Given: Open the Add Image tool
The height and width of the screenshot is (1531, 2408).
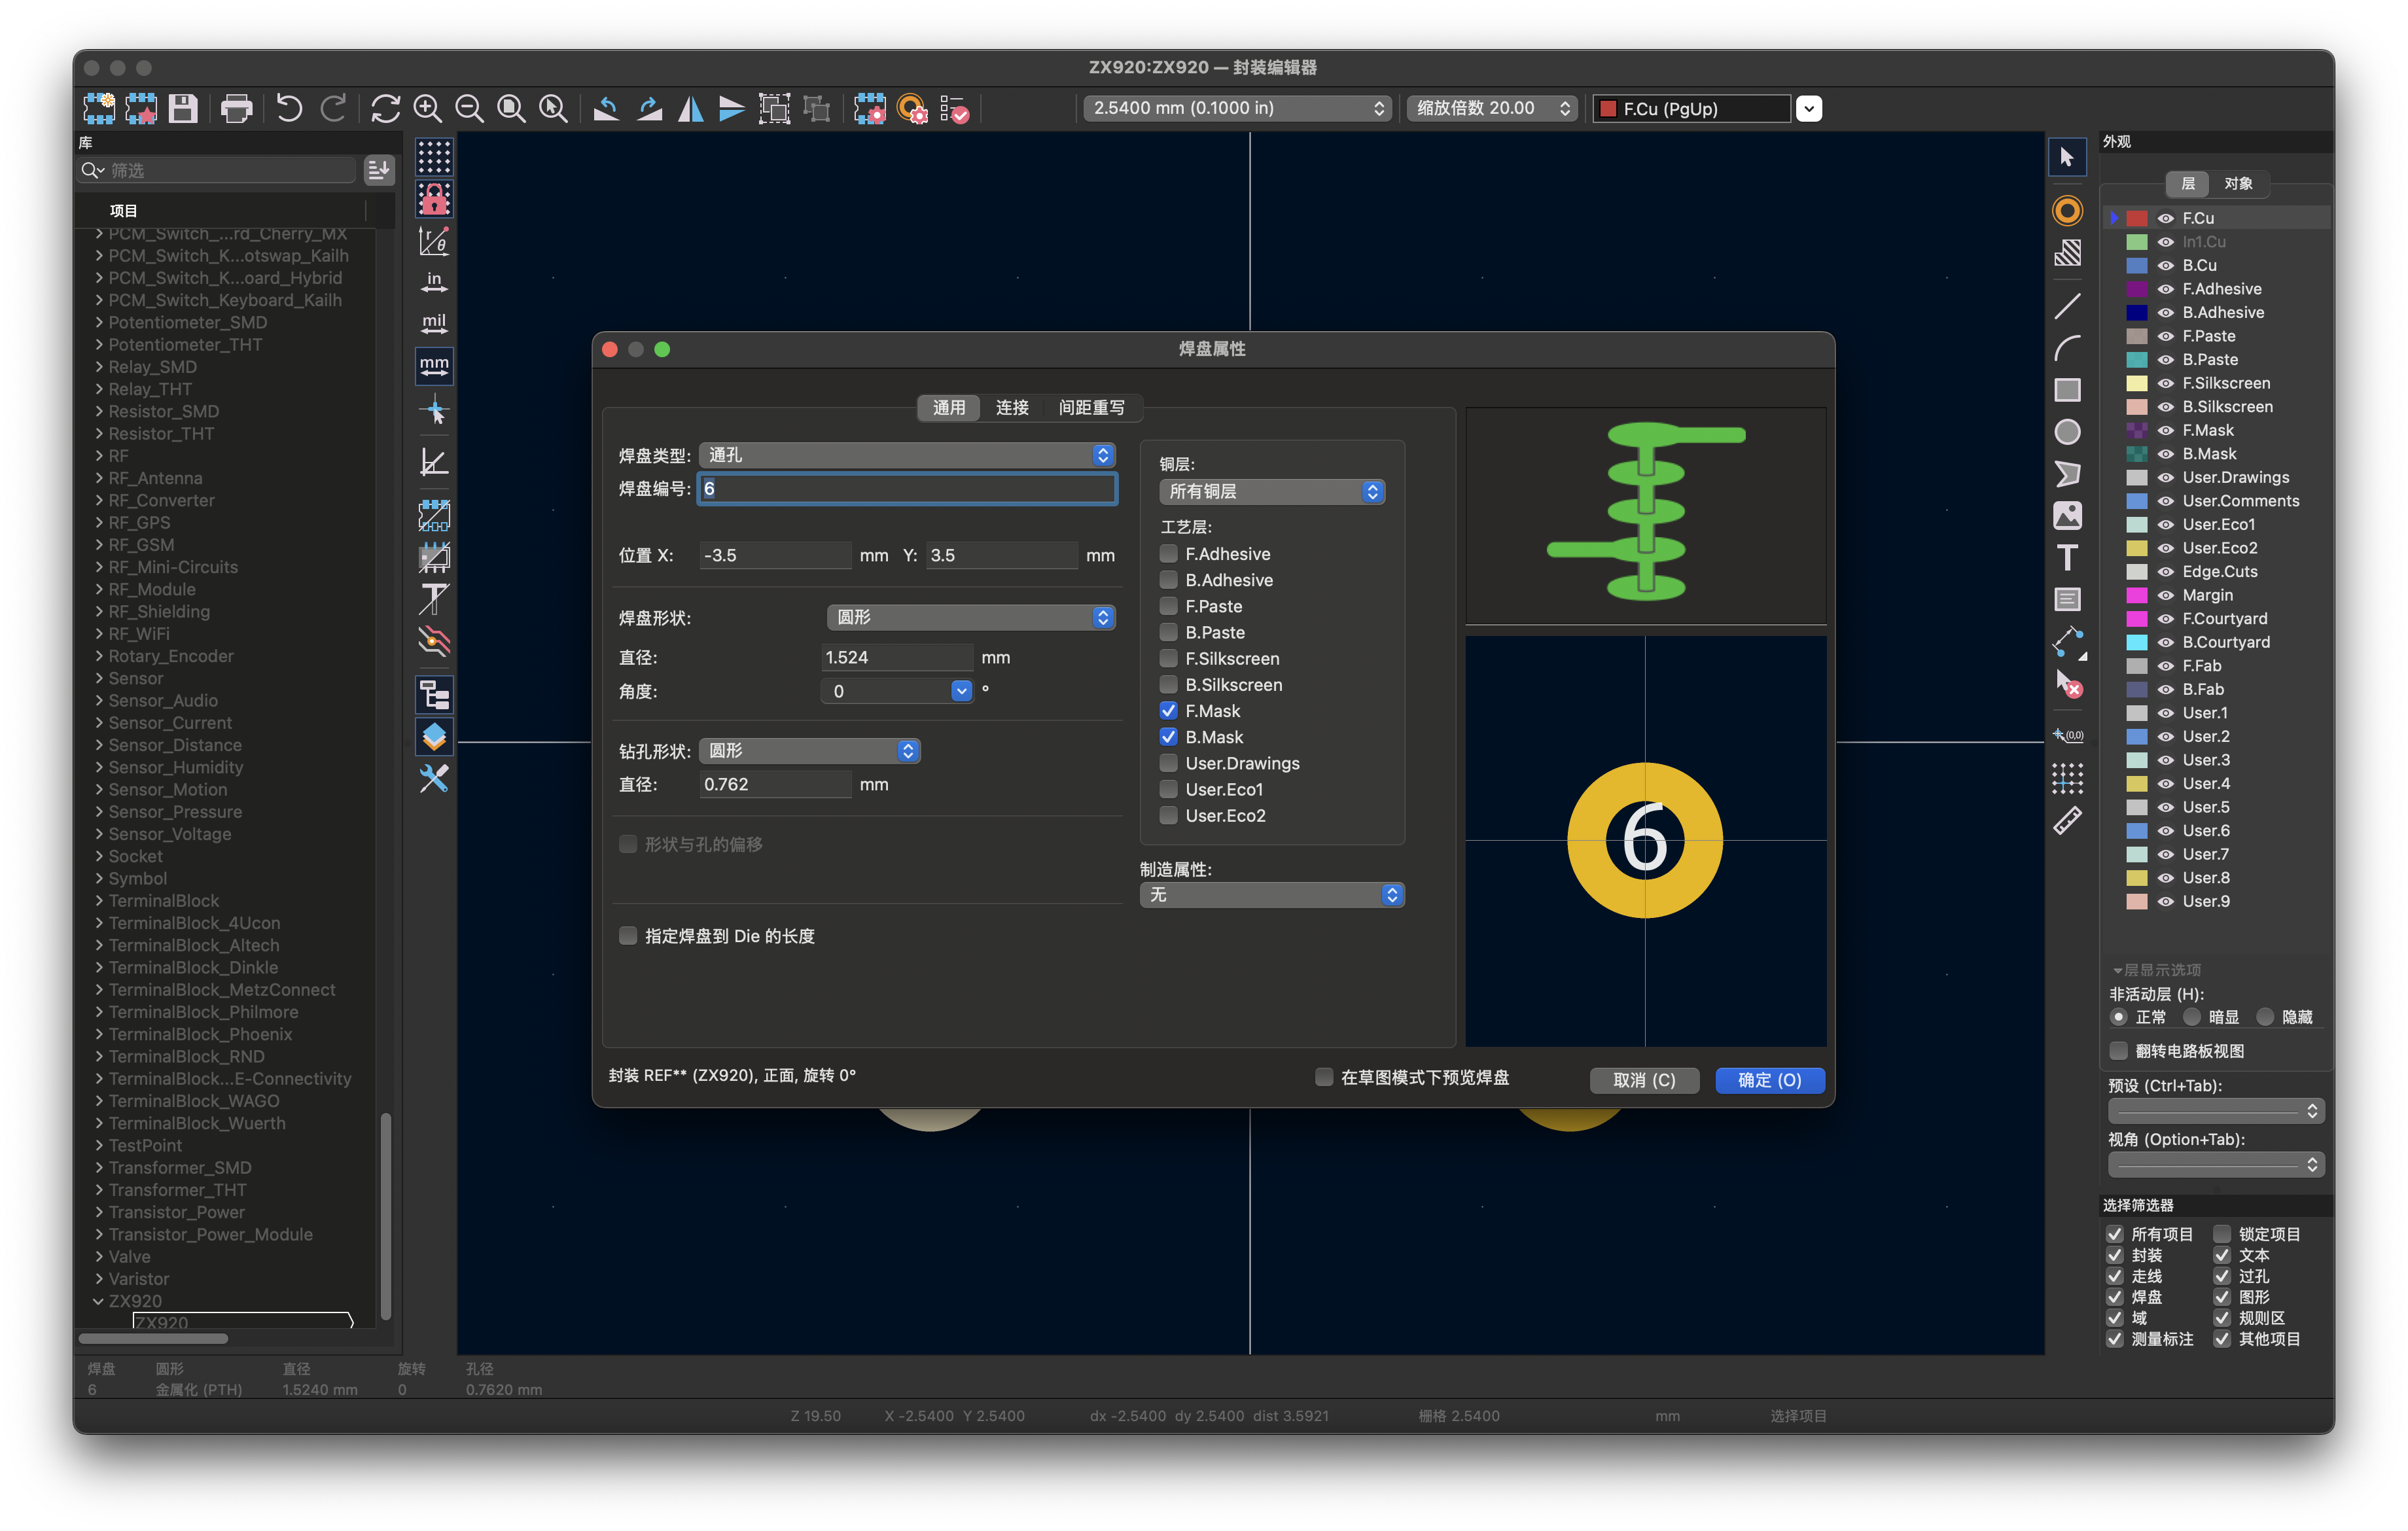Looking at the screenshot, I should point(2067,515).
